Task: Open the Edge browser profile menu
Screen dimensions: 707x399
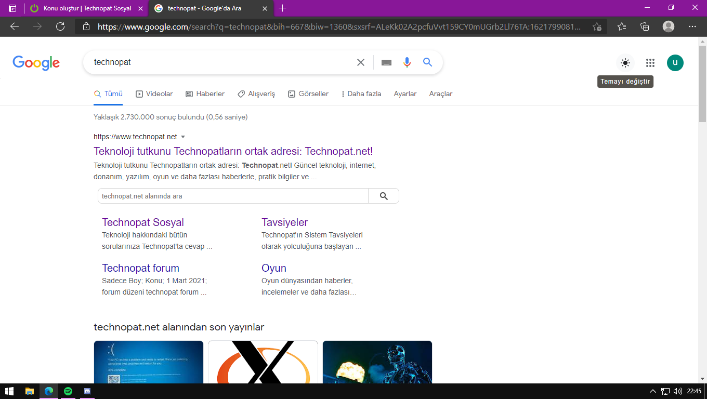Action: 669,26
